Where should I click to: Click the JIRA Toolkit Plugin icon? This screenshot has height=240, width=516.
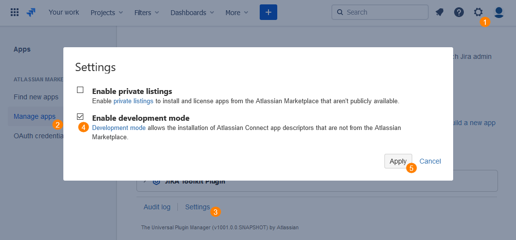pyautogui.click(x=156, y=182)
